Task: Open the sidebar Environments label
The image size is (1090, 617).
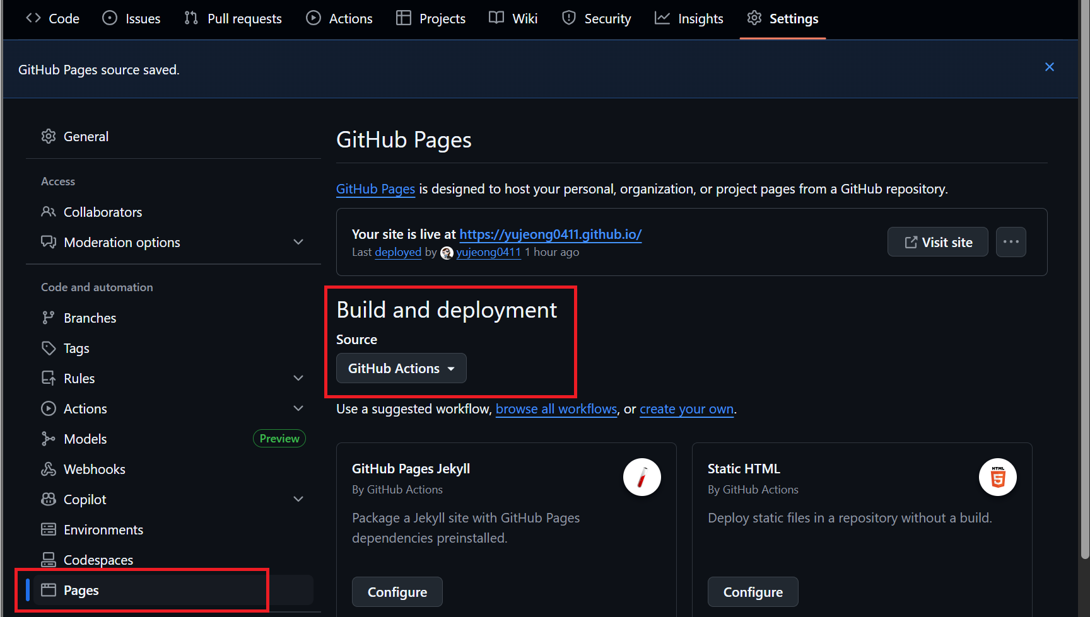Action: click(x=103, y=530)
